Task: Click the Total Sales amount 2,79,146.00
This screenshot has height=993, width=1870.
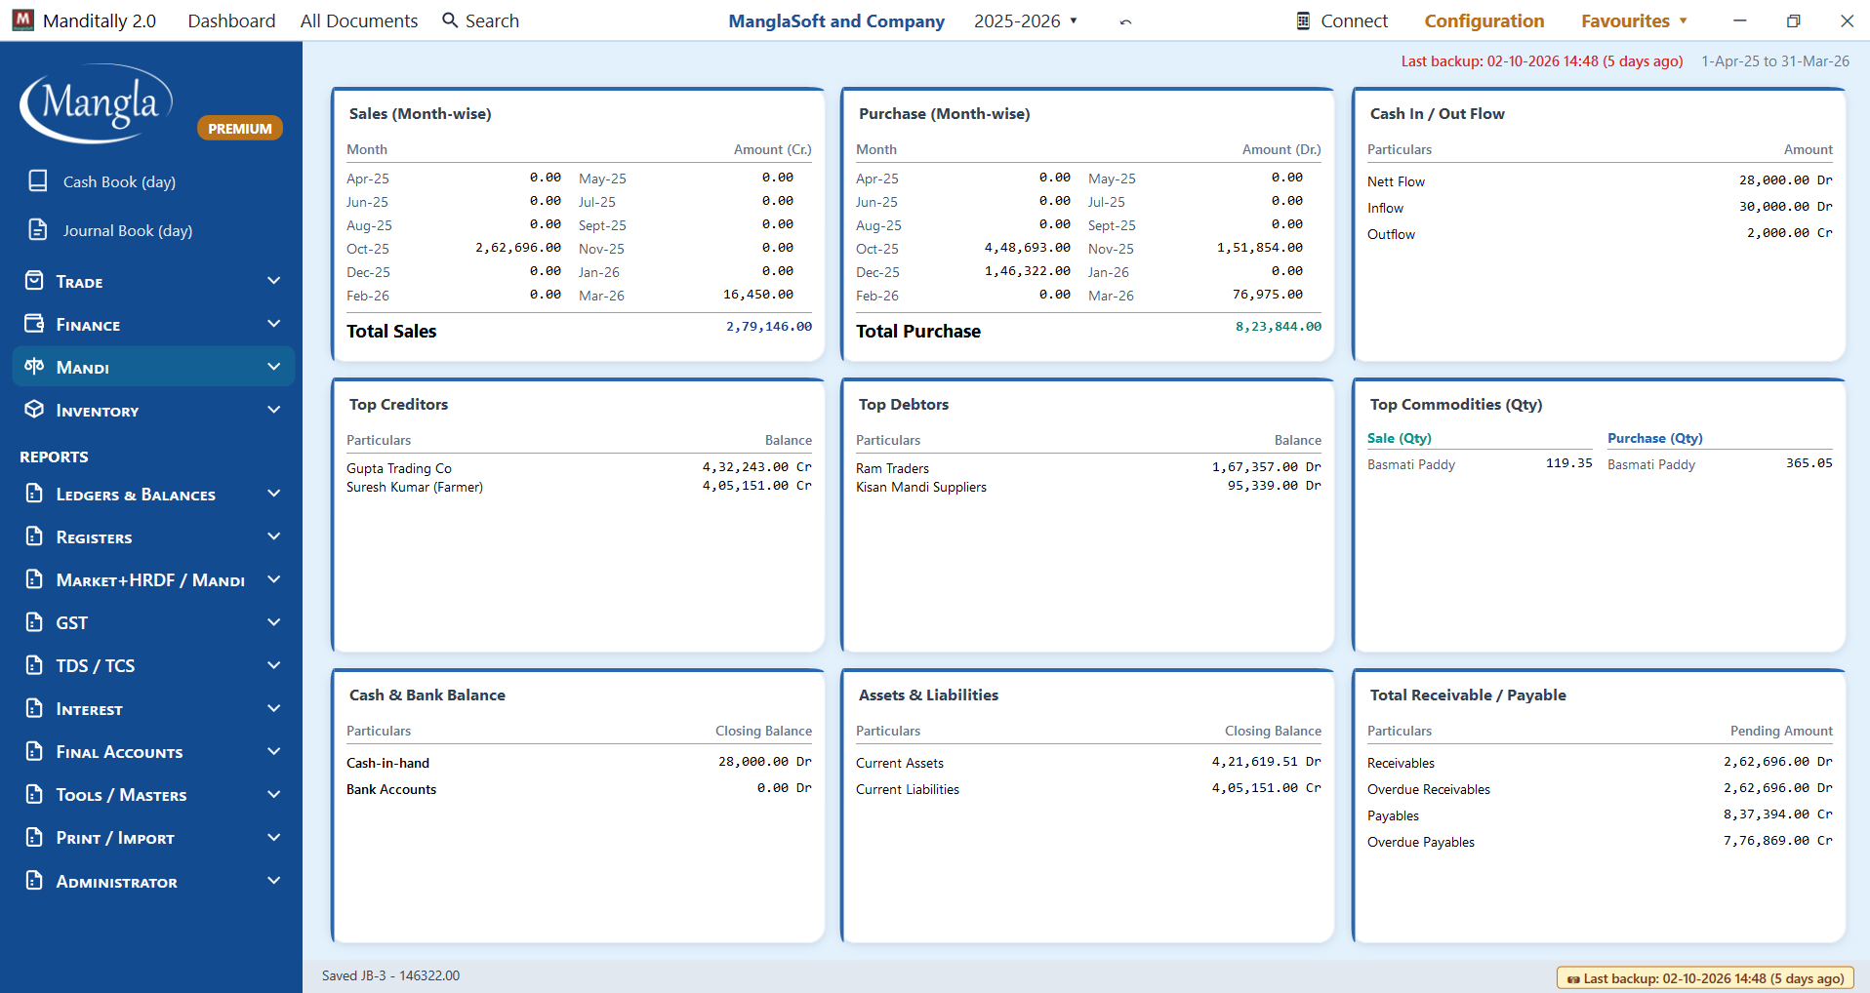Action: pos(769,327)
